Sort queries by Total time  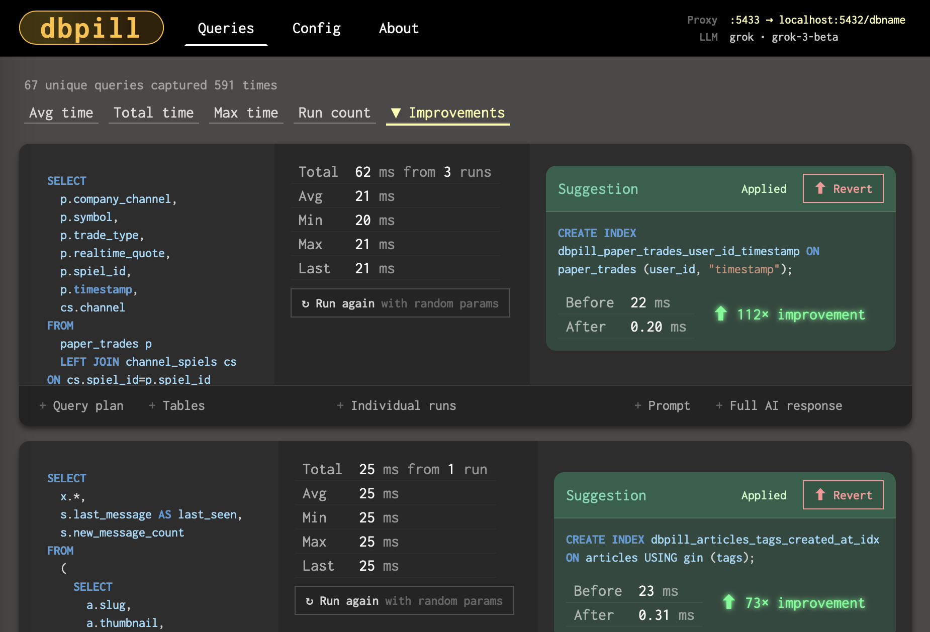click(x=153, y=113)
